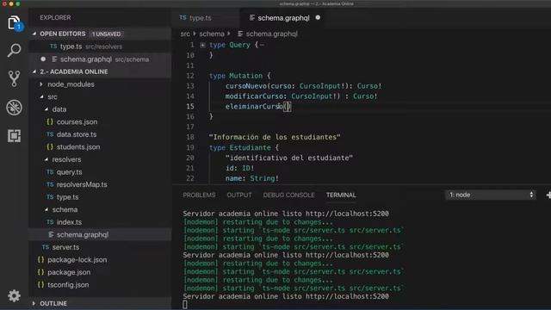This screenshot has width=551, height=310.
Task: Open the Explorer view in activity bar
Action: coord(14,23)
